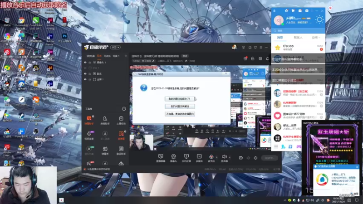Open the 弹幕秀 tool icon

point(105,151)
